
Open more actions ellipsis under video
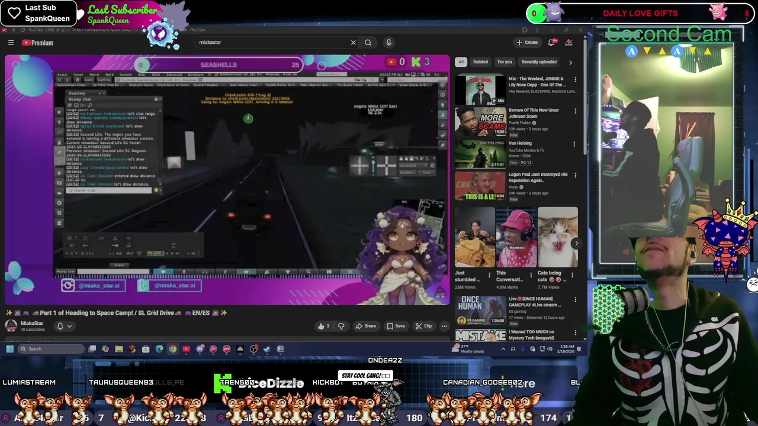pos(444,326)
